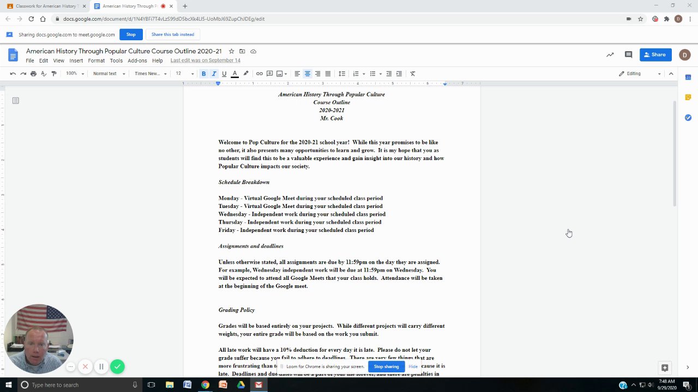This screenshot has width=698, height=392.
Task: Toggle bold formatting
Action: click(203, 73)
